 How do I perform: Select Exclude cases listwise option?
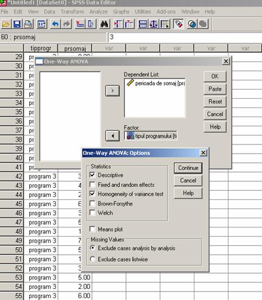tap(93, 259)
